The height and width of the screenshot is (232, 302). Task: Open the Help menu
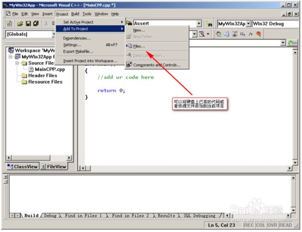[115, 14]
